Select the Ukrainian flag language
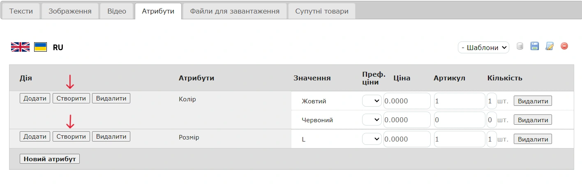Viewport: 582px width, 185px height. pyautogui.click(x=40, y=47)
